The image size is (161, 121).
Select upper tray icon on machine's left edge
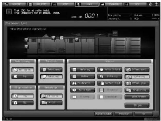[26, 39]
